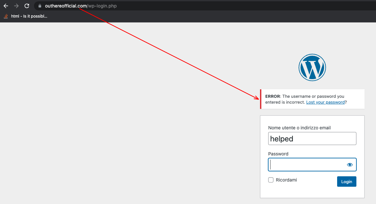Screen dimensions: 376x204
Task: Click the Stack Overflow bookmark favicon
Action: click(x=6, y=16)
